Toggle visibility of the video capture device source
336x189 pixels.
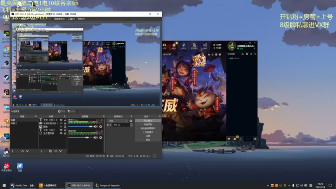point(61,123)
